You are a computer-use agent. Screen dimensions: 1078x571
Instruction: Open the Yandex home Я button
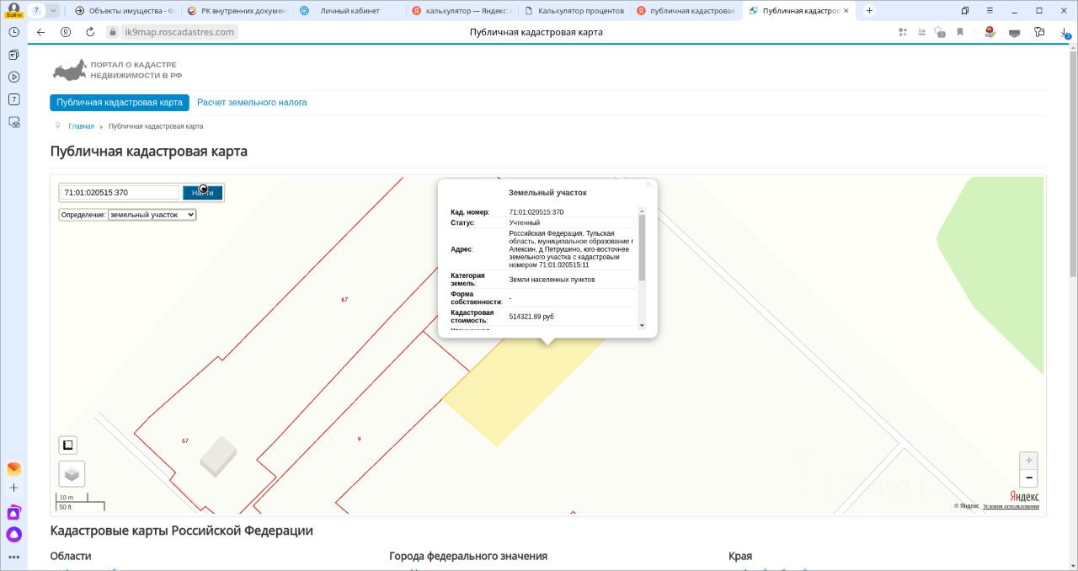66,32
